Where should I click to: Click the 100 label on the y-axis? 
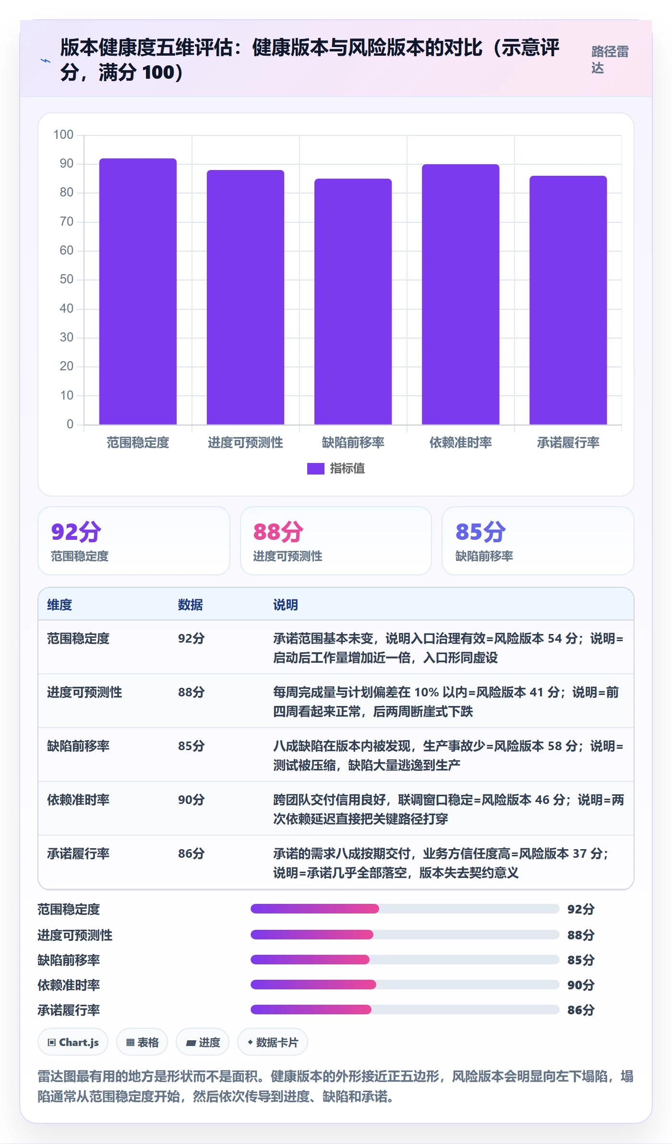63,134
